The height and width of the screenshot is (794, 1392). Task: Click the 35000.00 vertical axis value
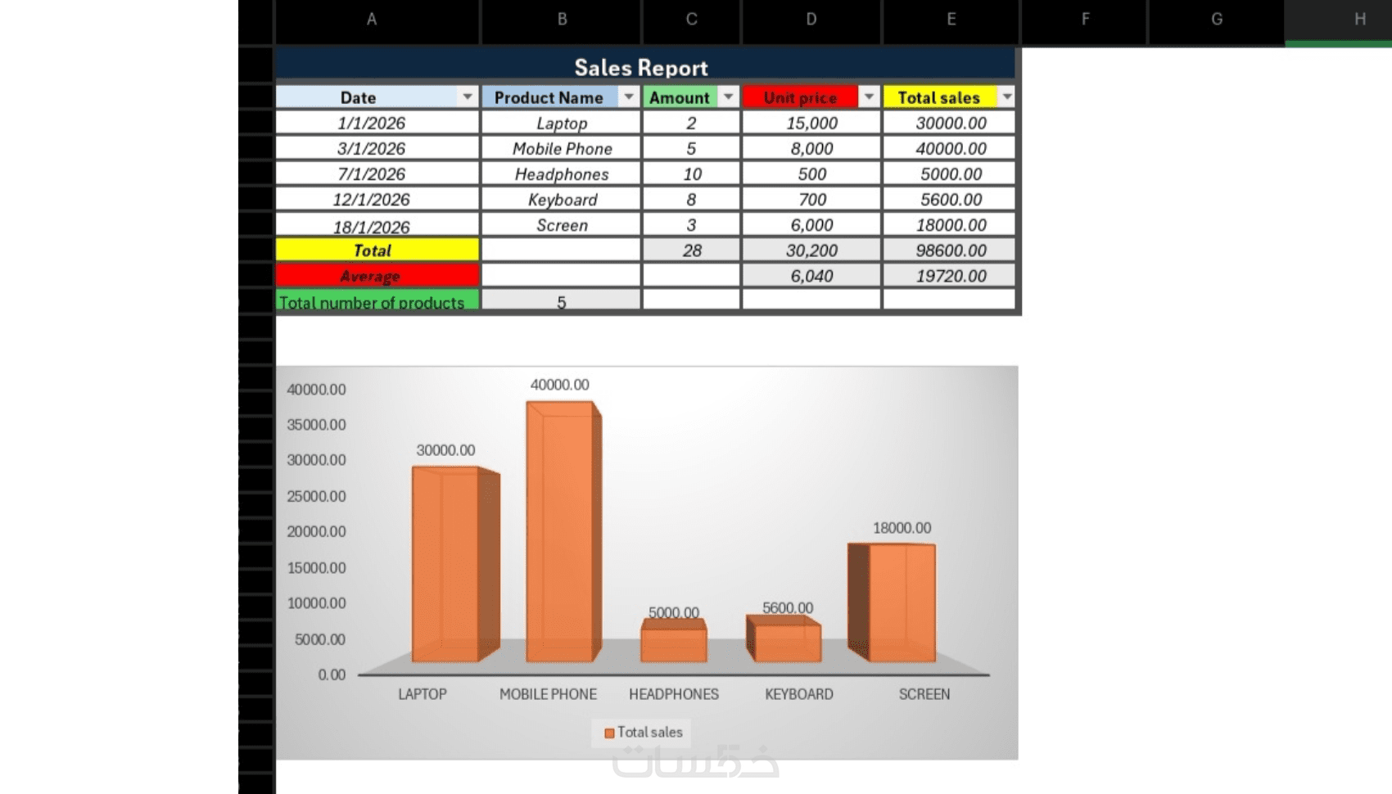coord(316,425)
